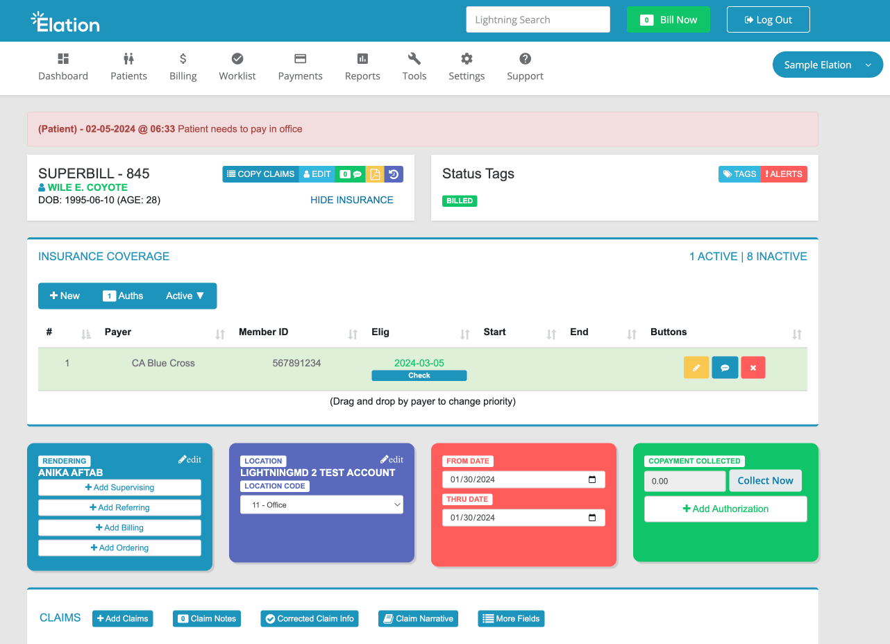The image size is (890, 644).
Task: Sort insurance table by Member ID
Action: tap(353, 334)
